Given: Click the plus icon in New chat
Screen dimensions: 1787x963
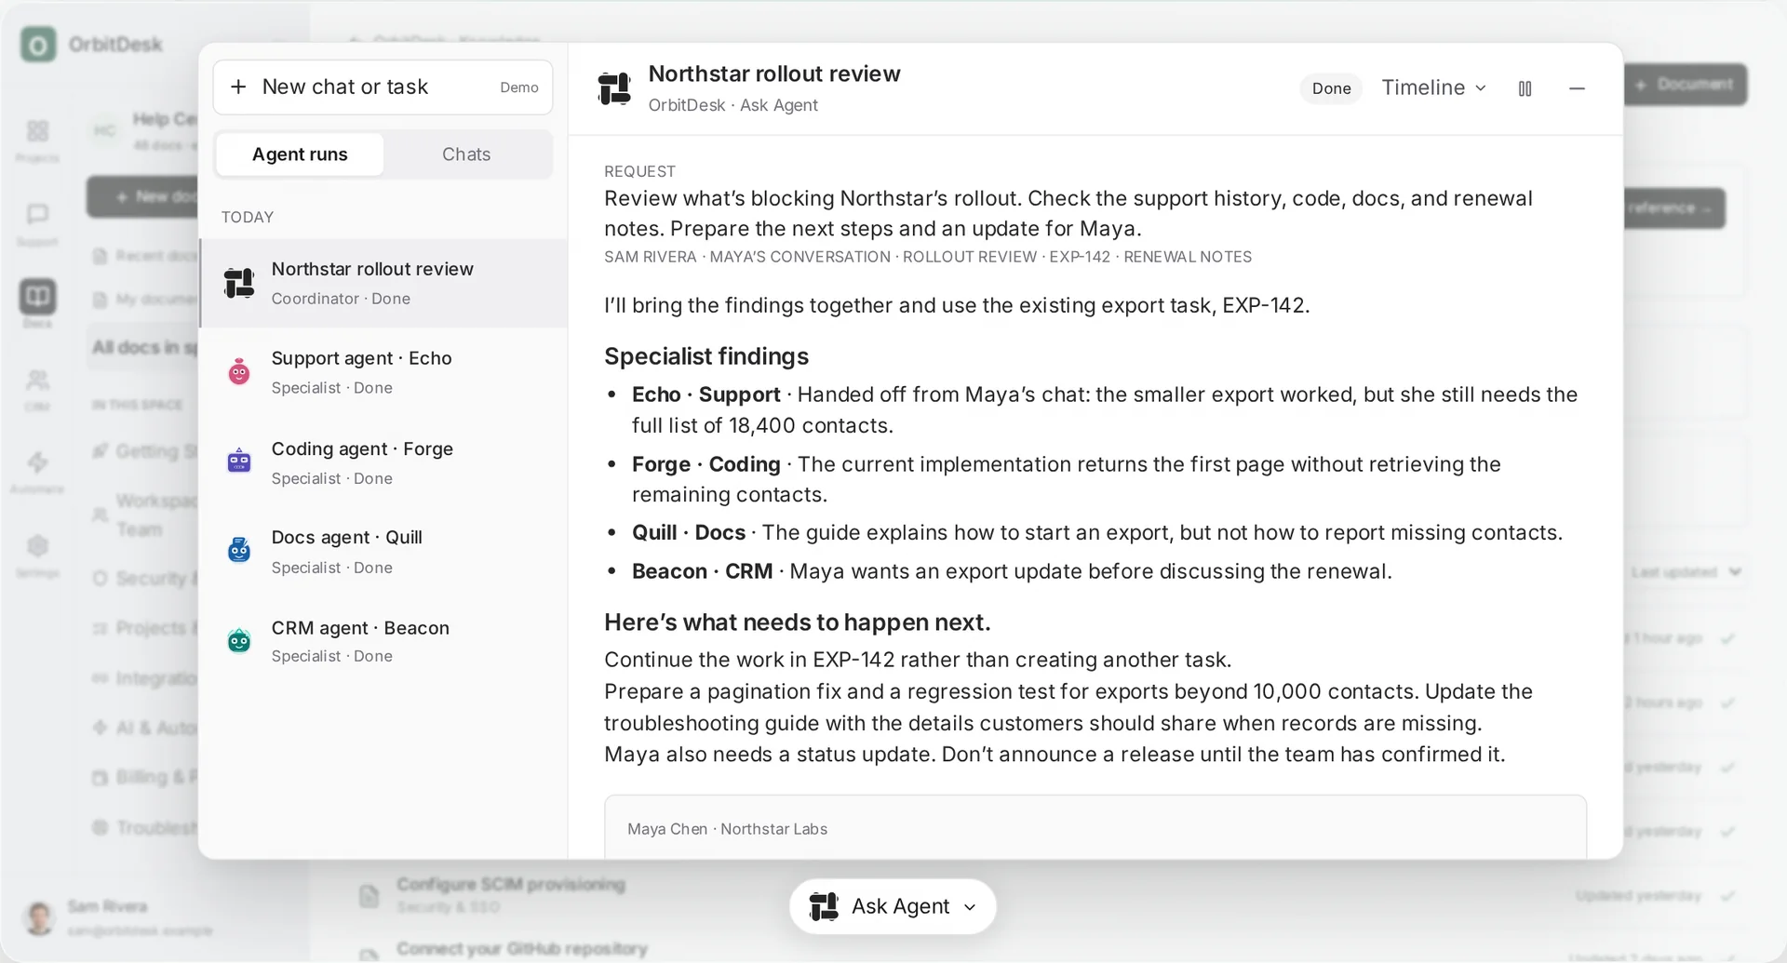Looking at the screenshot, I should 238,87.
